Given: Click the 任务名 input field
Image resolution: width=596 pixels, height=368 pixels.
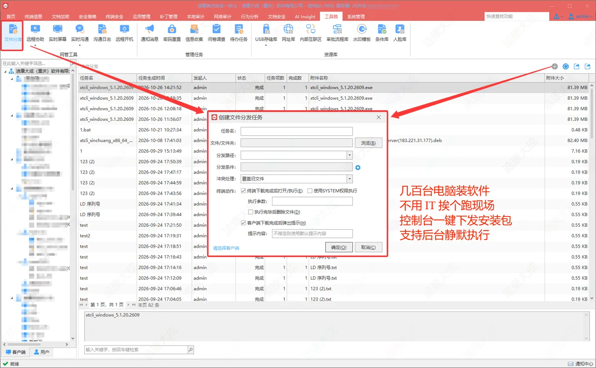Looking at the screenshot, I should pos(297,131).
